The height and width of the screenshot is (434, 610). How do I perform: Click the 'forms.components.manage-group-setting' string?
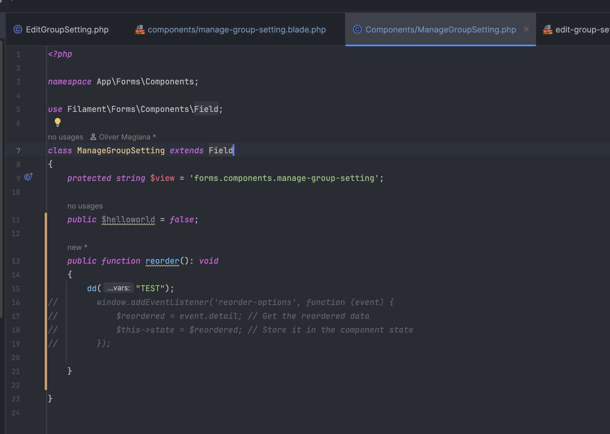tap(284, 178)
